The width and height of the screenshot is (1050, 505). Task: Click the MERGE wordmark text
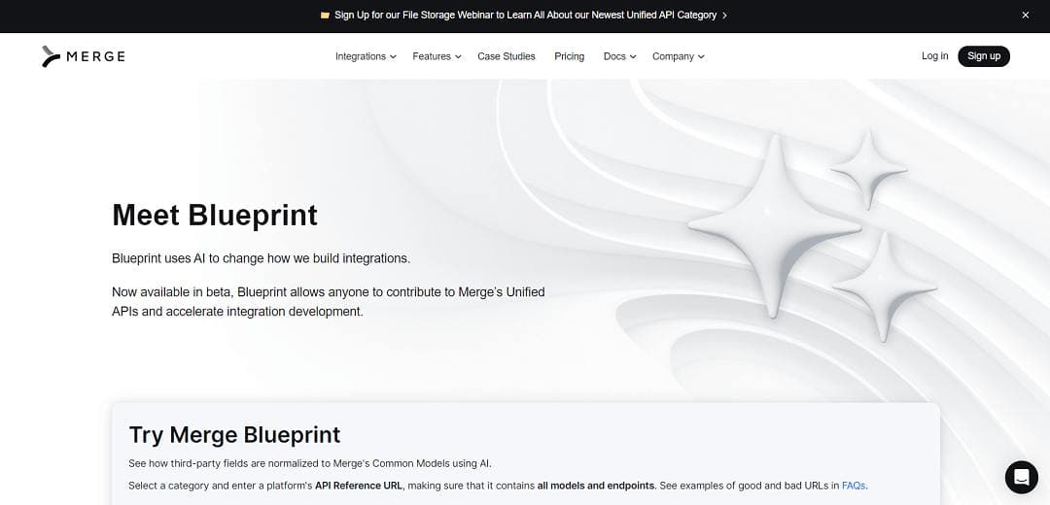click(95, 56)
